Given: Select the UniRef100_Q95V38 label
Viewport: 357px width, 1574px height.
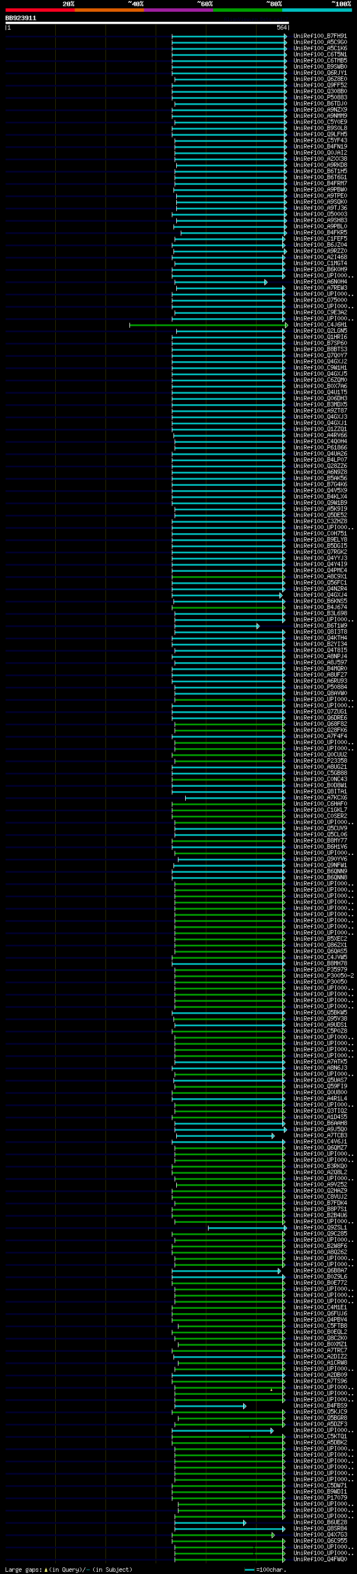Looking at the screenshot, I should click(x=320, y=1020).
